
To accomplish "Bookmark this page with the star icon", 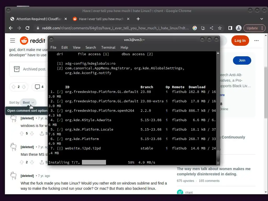I will (220, 28).
